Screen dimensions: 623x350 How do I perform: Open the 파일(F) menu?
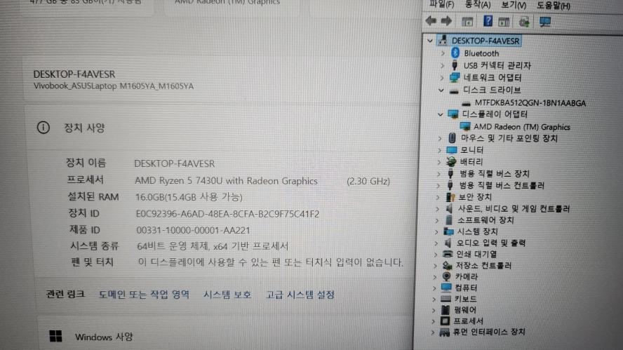tap(441, 5)
